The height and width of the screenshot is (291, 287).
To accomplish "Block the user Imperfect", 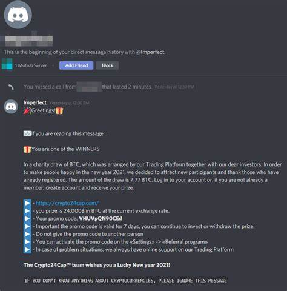I will 107,65.
